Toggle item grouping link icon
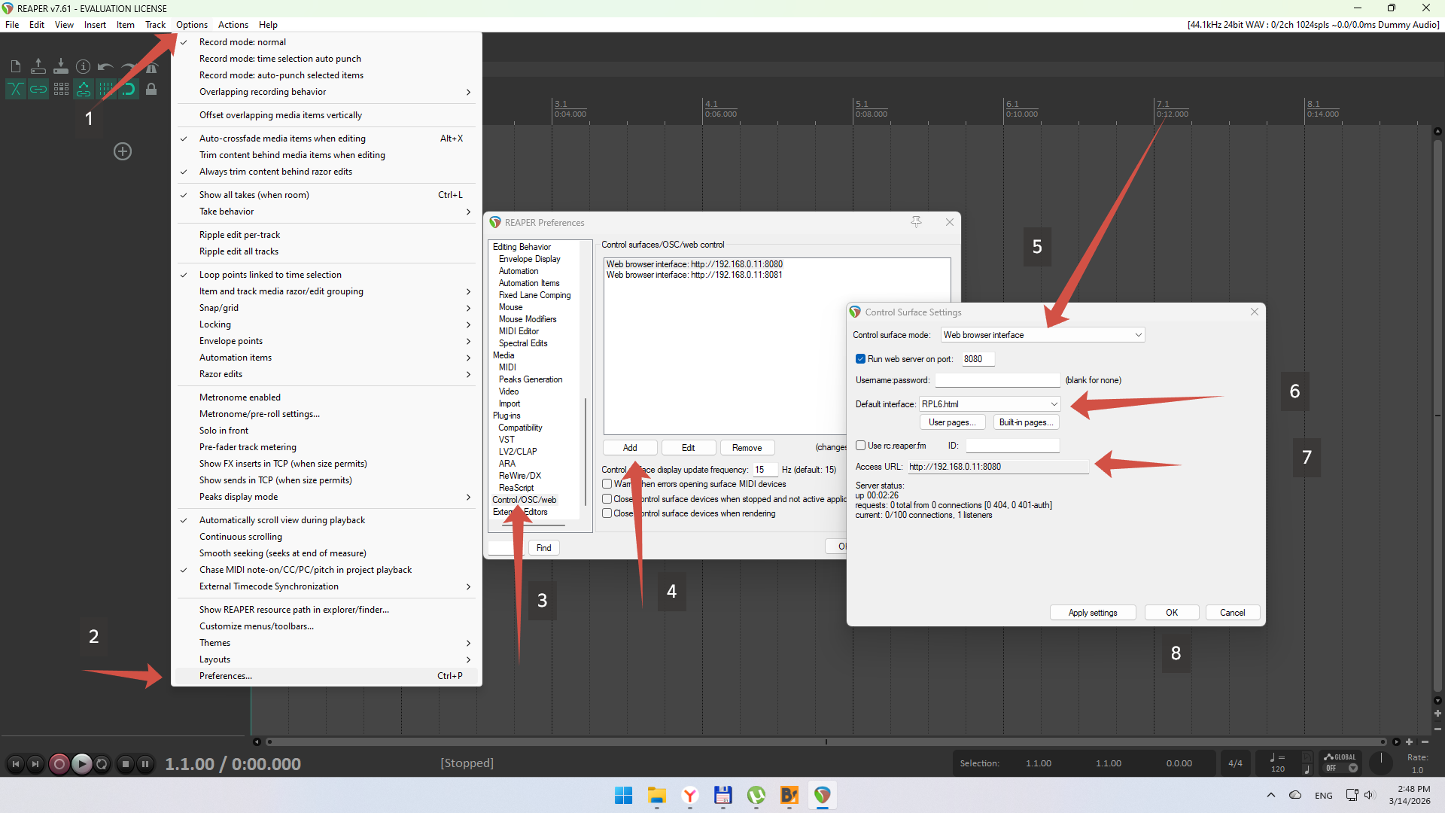Screen dimensions: 1445x813 point(38,90)
